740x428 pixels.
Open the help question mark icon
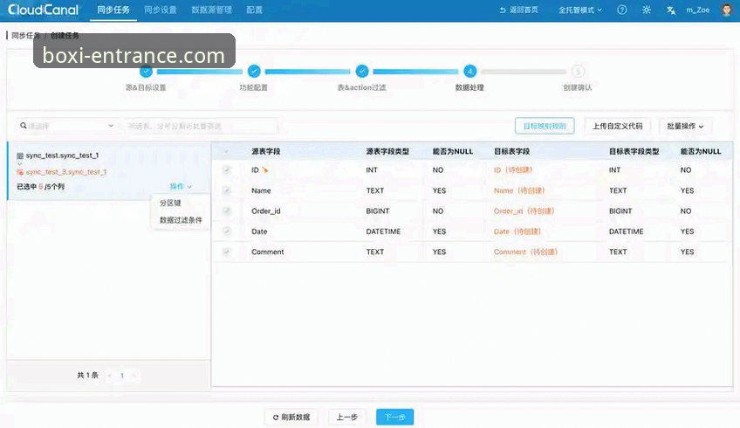622,10
